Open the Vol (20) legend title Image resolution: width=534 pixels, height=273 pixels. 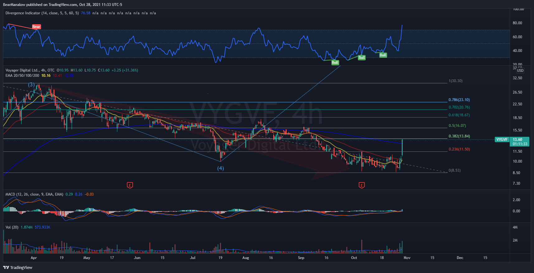pyautogui.click(x=12, y=227)
